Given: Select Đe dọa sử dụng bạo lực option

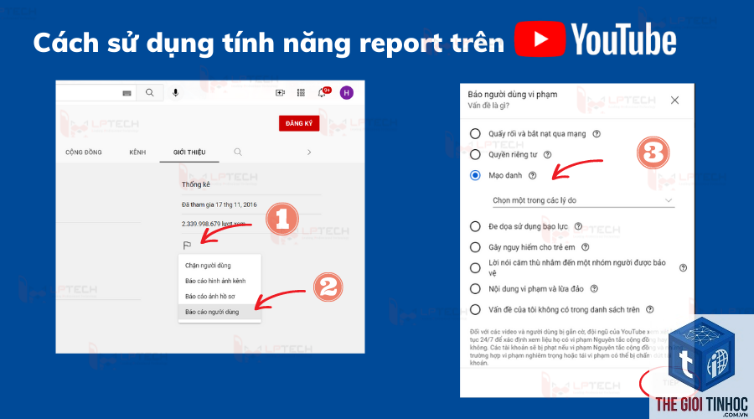Looking at the screenshot, I should [475, 226].
